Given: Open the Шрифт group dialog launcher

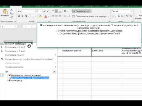Looking at the screenshot, I should [49, 21].
